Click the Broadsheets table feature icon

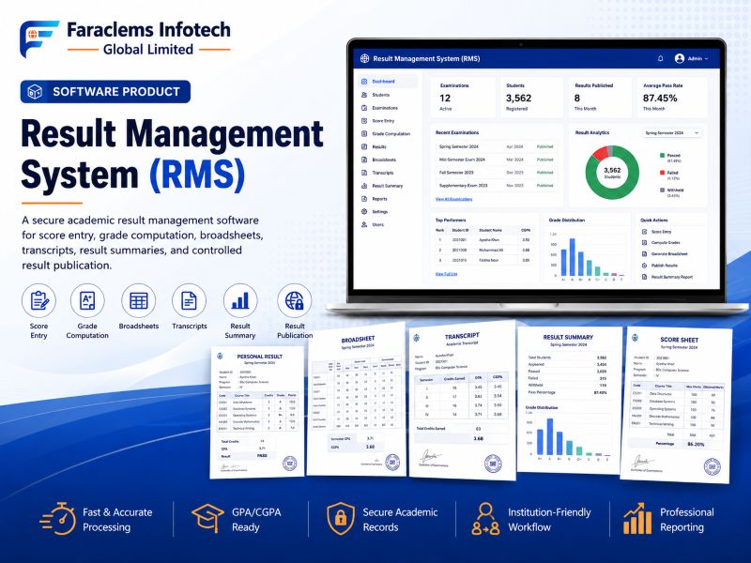pyautogui.click(x=138, y=300)
